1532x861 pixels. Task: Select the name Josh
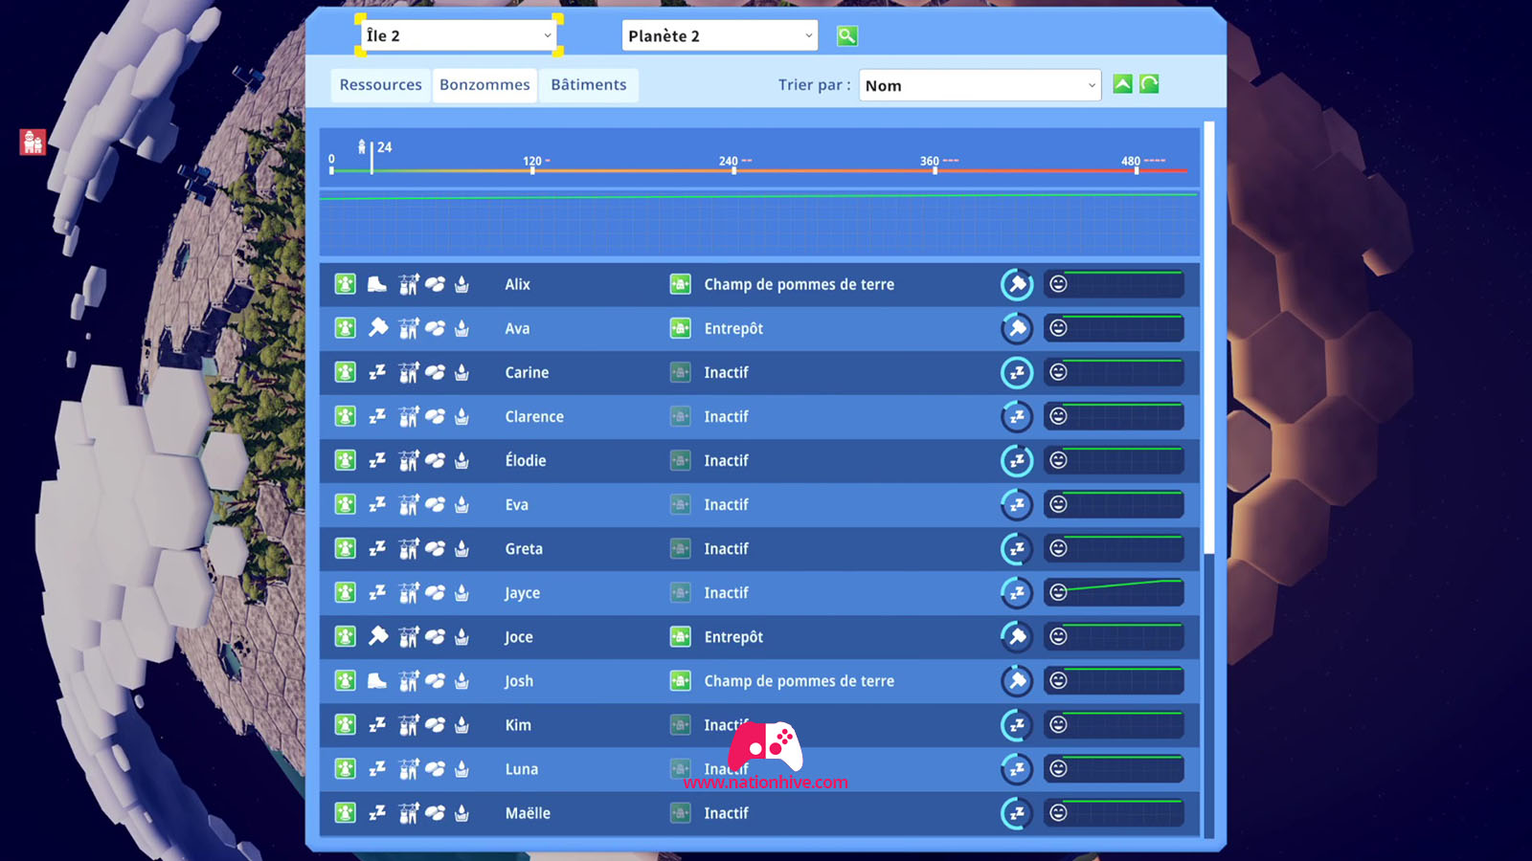pos(518,681)
